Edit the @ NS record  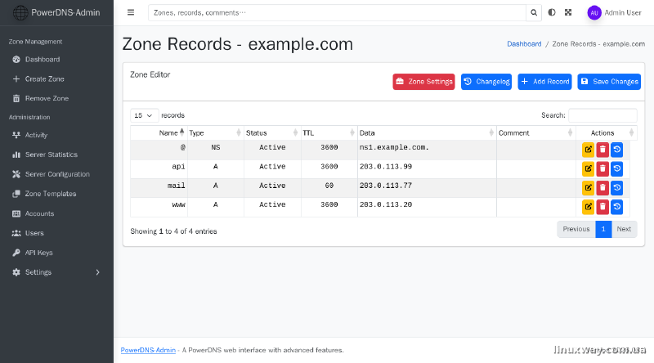pos(588,150)
